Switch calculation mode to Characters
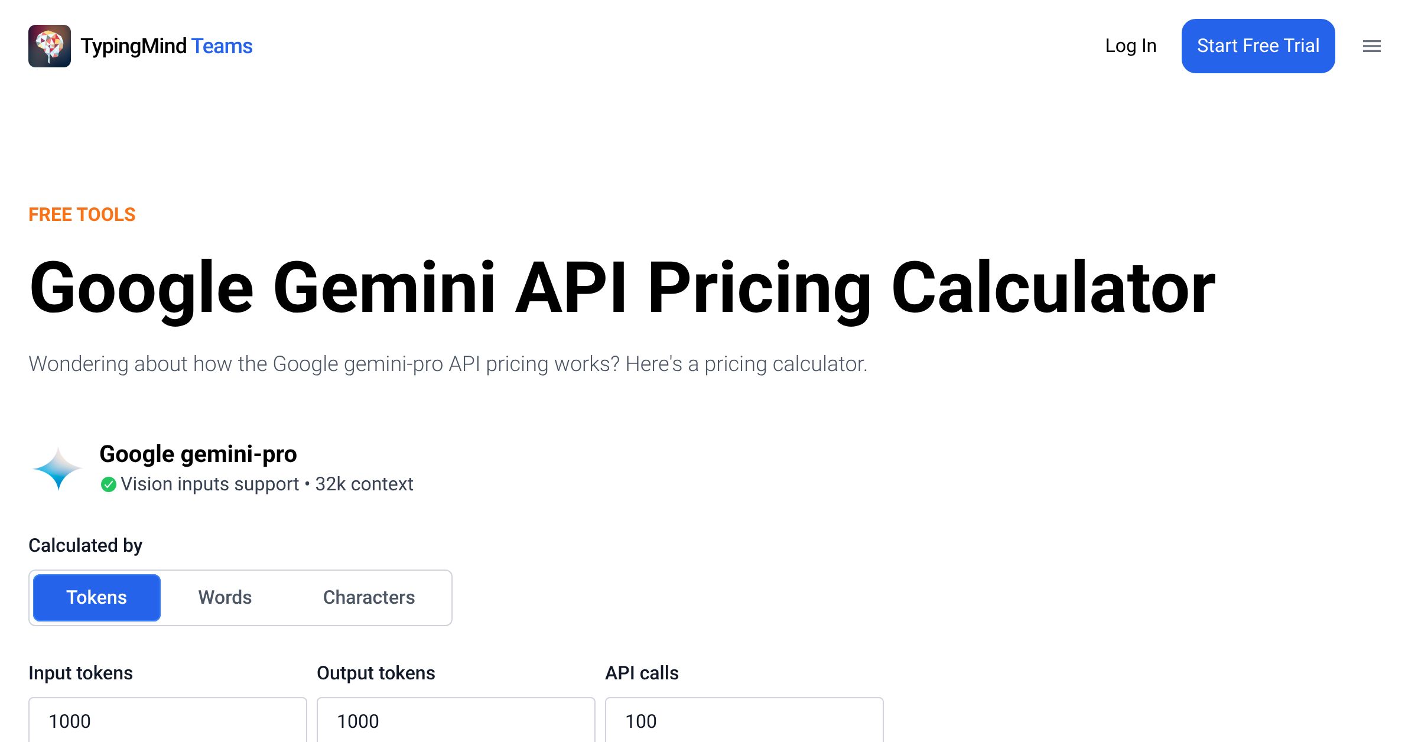This screenshot has width=1418, height=742. [x=369, y=597]
